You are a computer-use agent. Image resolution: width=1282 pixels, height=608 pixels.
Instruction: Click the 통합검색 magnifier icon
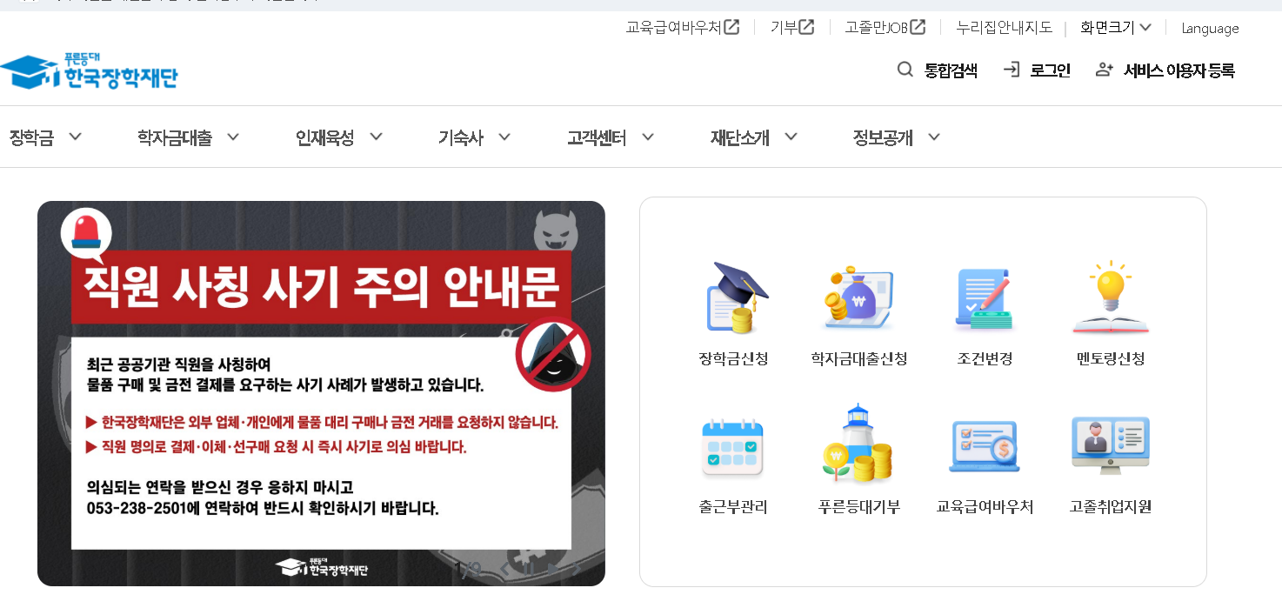905,70
